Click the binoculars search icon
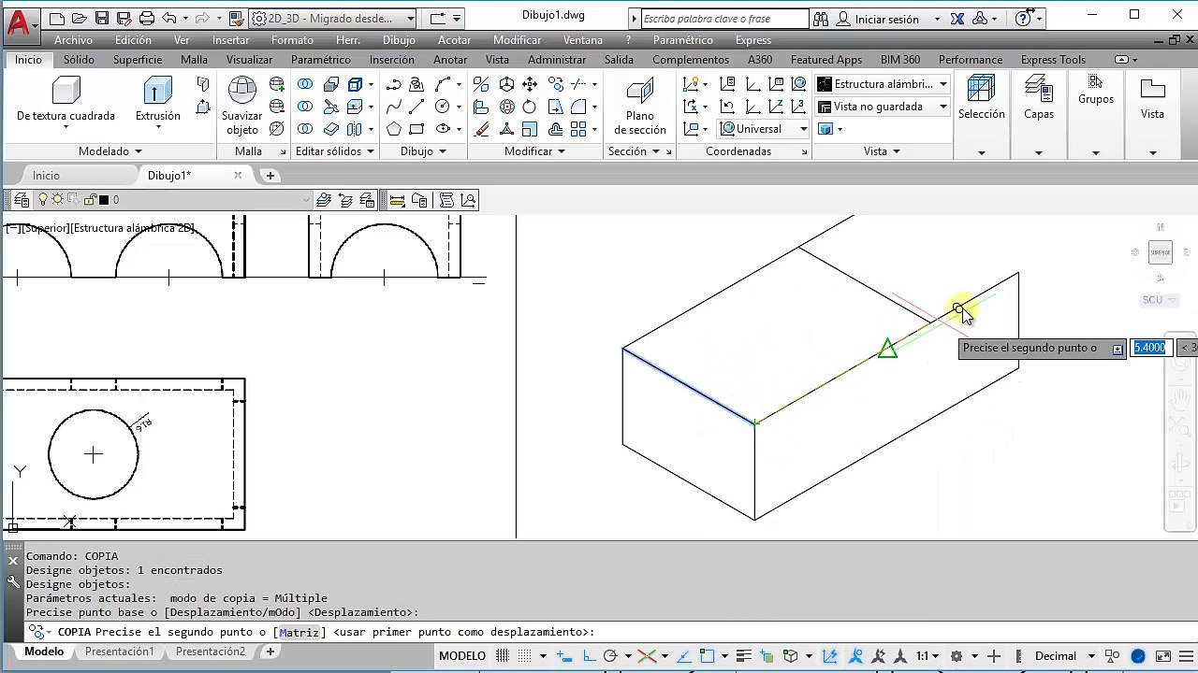 [x=821, y=19]
